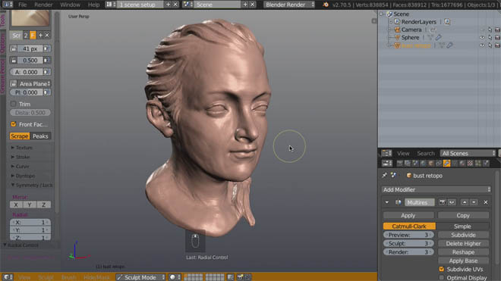Open Physics properties tab icon
The image size is (501, 281).
(486, 164)
